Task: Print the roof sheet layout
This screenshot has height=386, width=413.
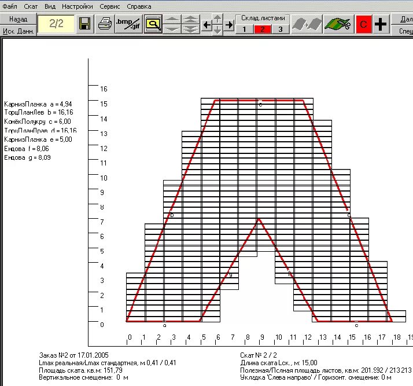Action: pos(105,24)
